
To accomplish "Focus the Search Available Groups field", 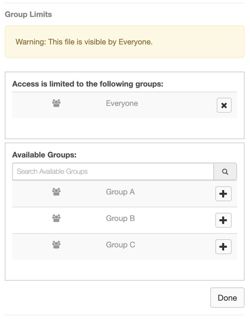I will (x=113, y=171).
